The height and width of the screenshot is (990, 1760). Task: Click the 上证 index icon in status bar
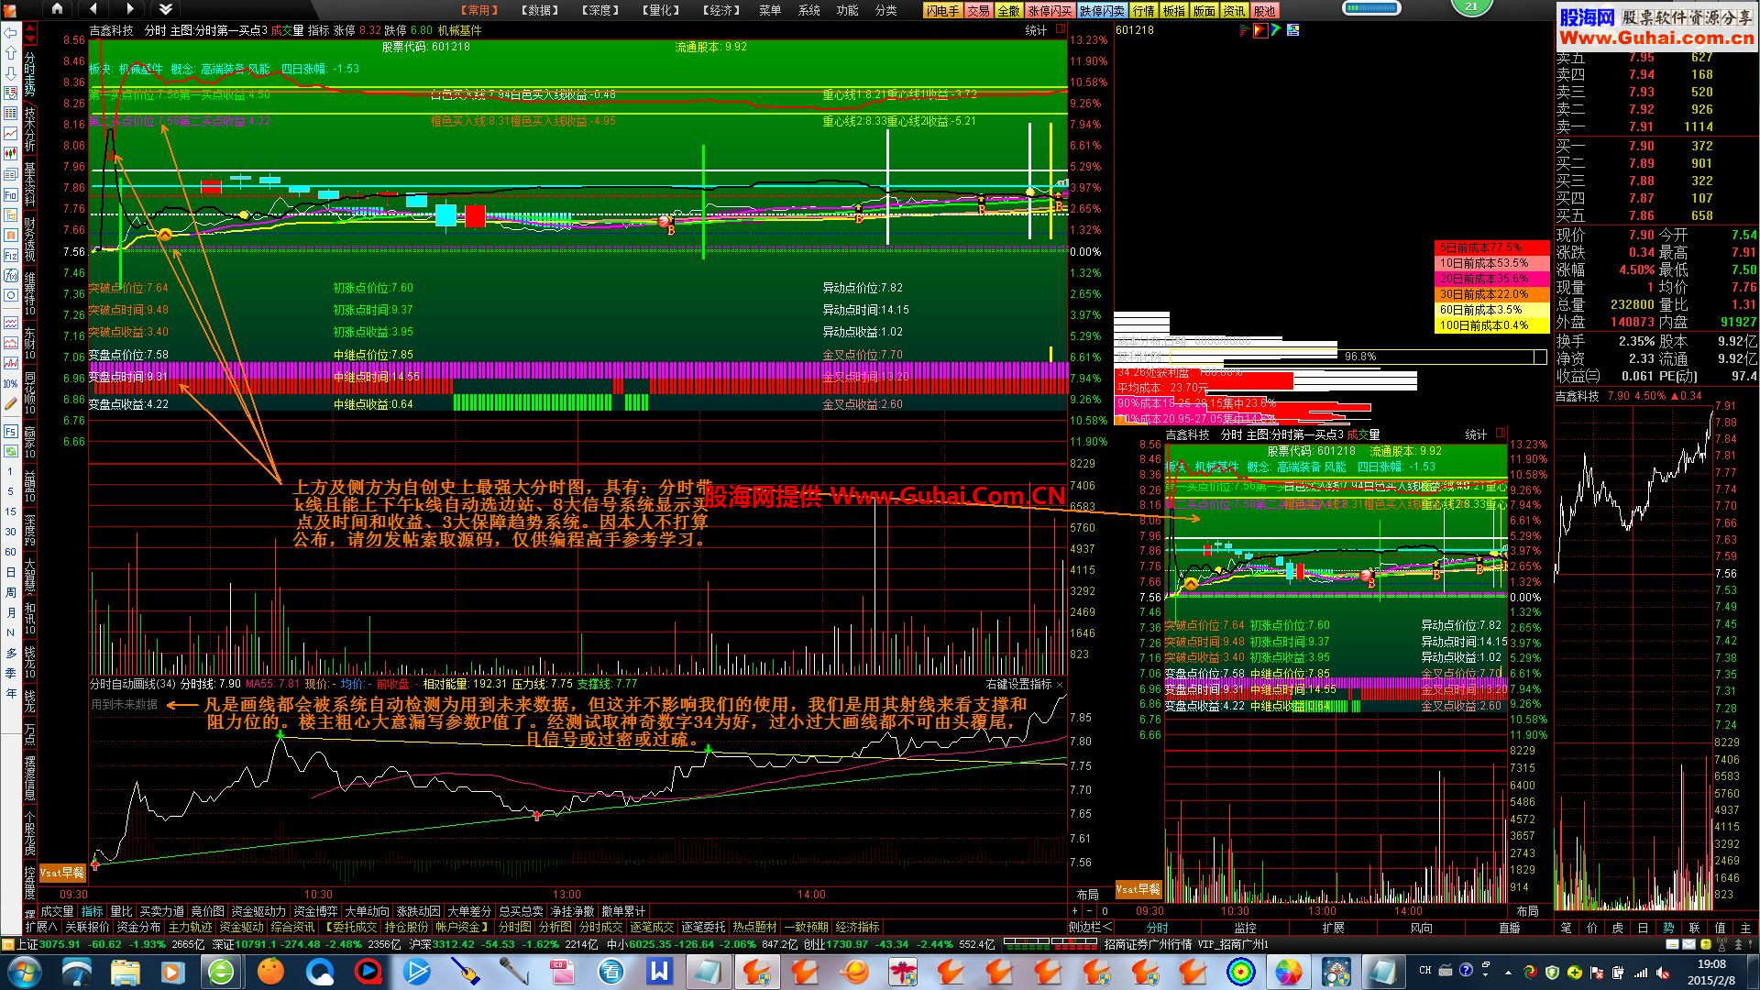pyautogui.click(x=8, y=944)
